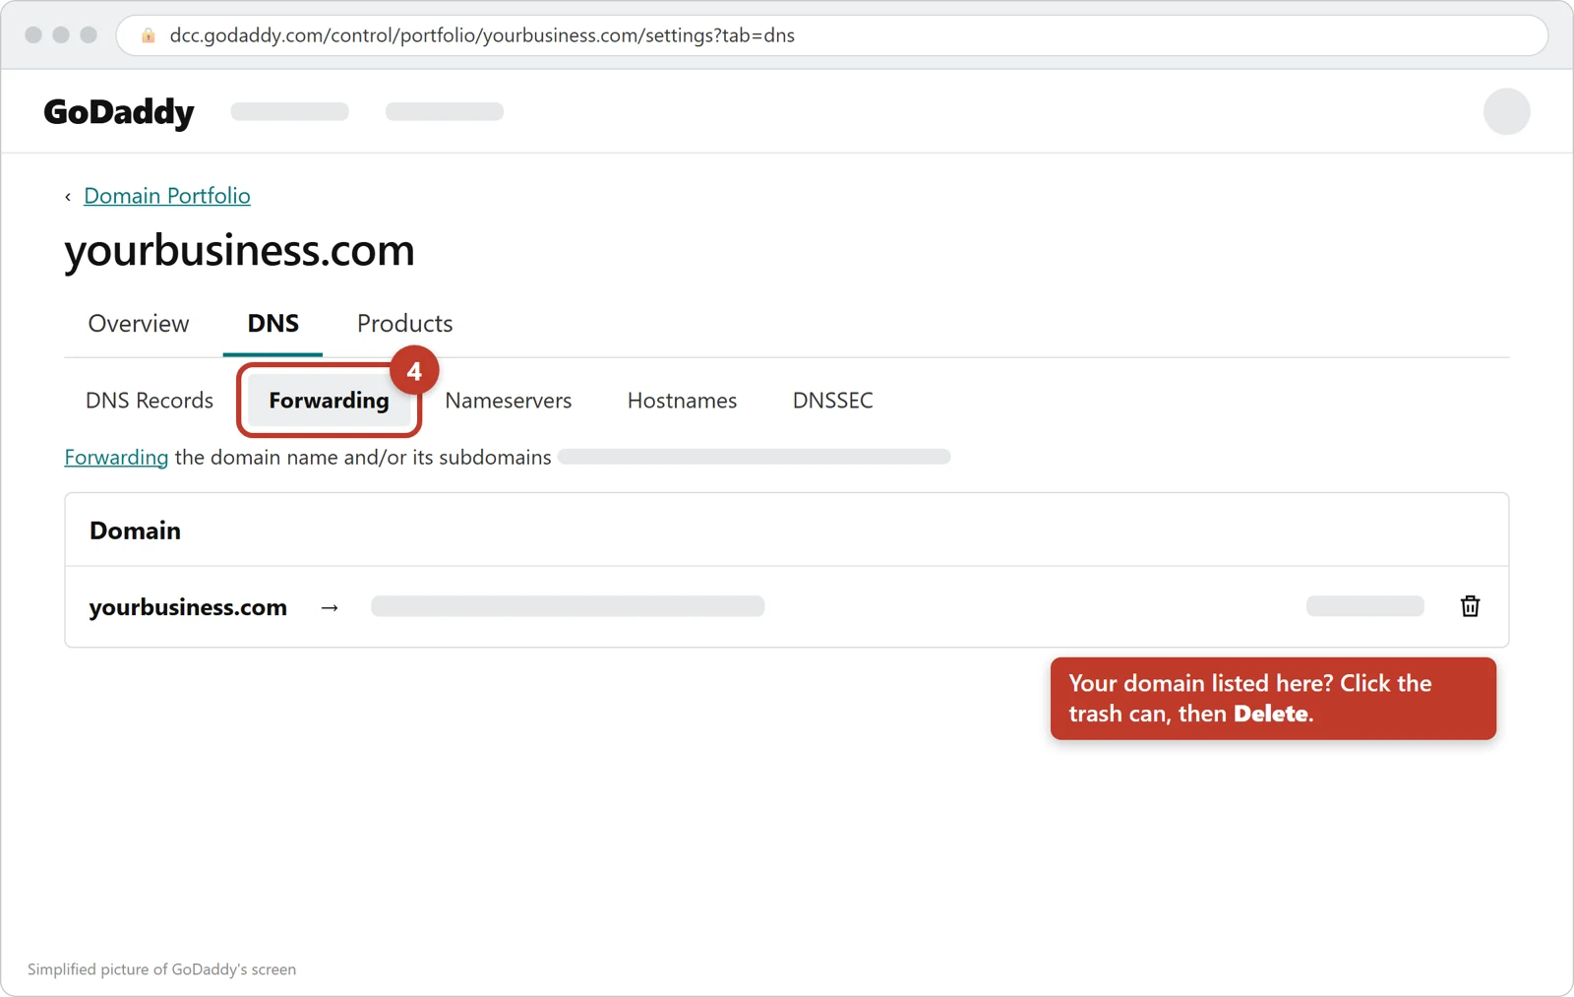Image resolution: width=1574 pixels, height=997 pixels.
Task: Click the Domain column header
Action: point(135,530)
